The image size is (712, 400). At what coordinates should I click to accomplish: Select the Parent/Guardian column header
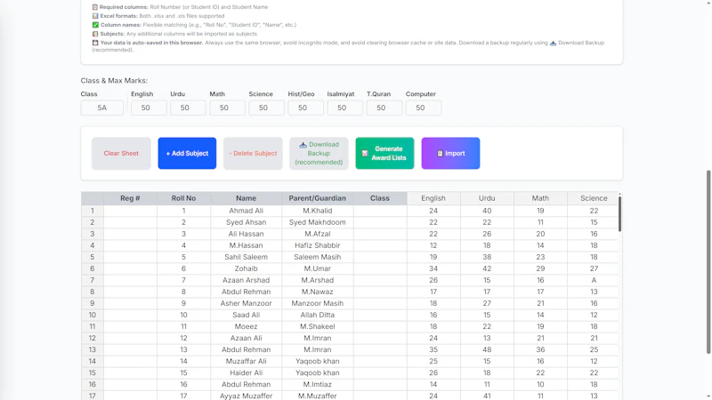[x=318, y=198]
